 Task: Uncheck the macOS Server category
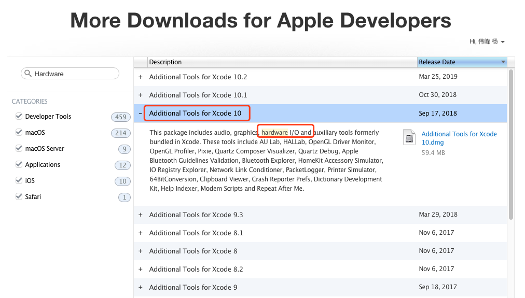19,148
